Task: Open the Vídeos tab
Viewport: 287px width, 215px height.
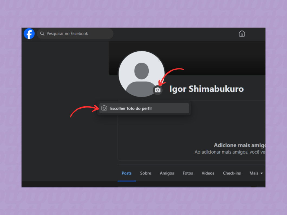Action: pos(208,173)
